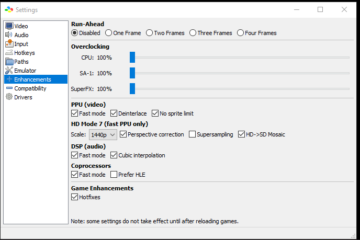Open the Input controller icon

point(9,43)
